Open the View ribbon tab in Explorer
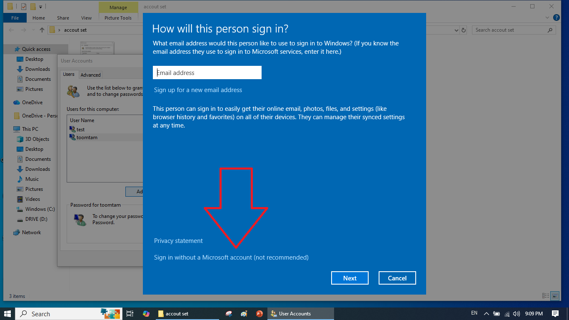The width and height of the screenshot is (569, 320). [x=87, y=18]
